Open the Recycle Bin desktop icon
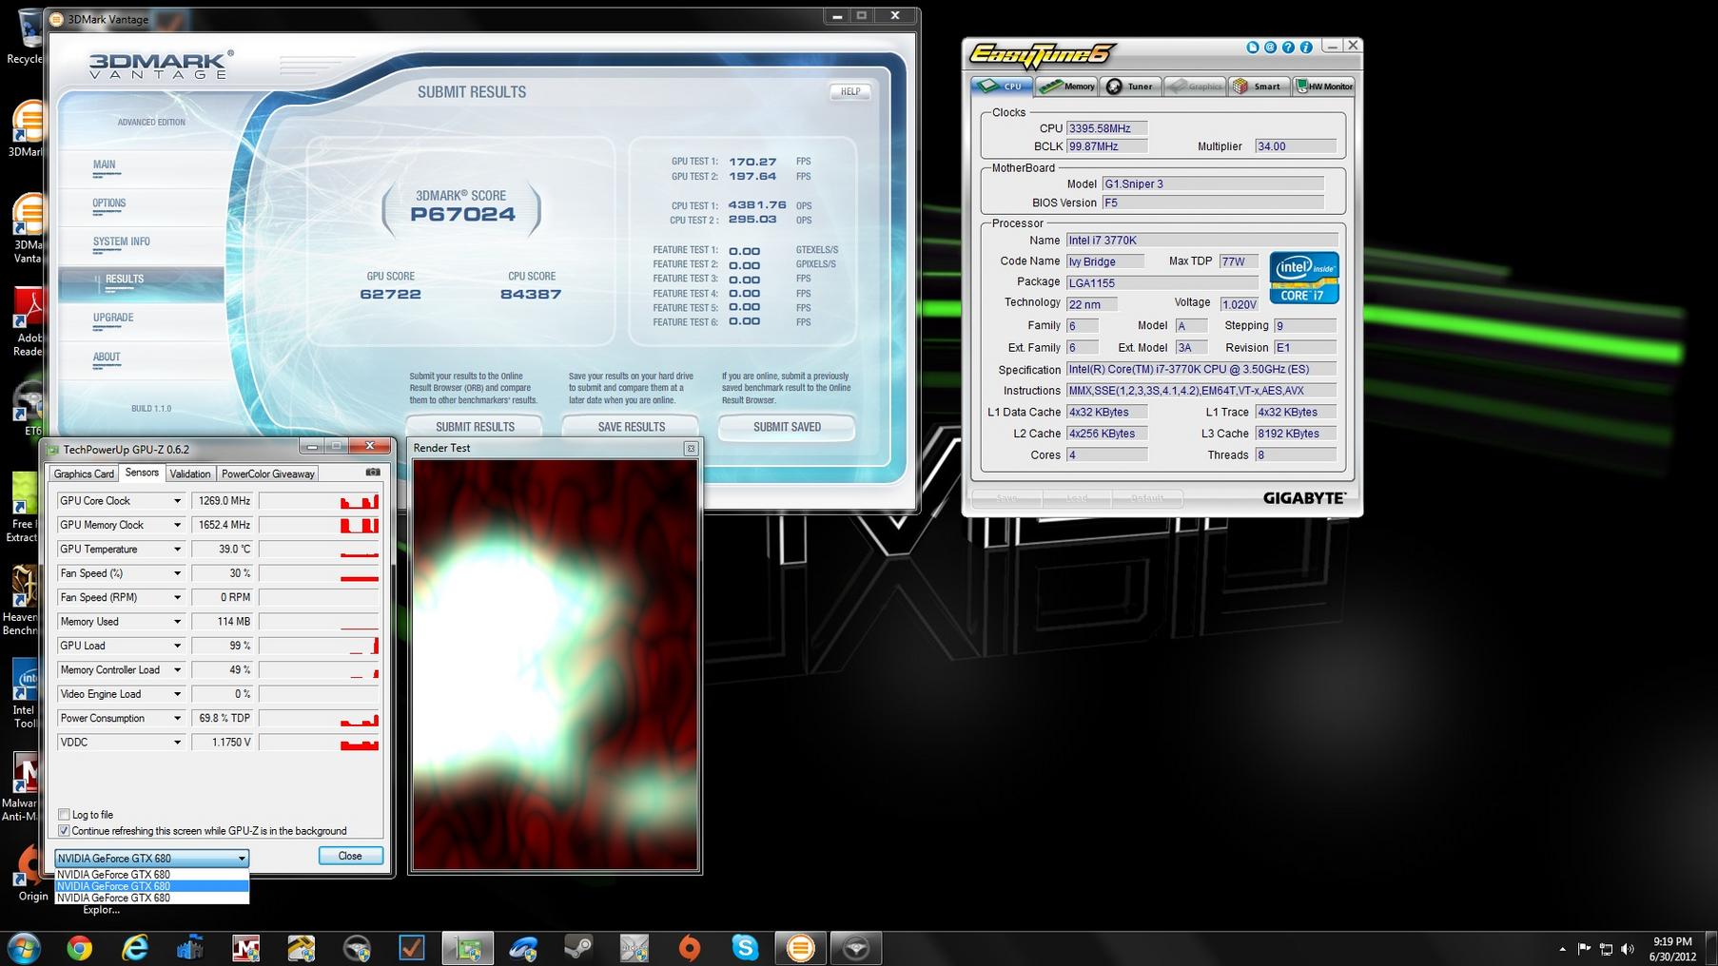The width and height of the screenshot is (1718, 966). [x=27, y=36]
